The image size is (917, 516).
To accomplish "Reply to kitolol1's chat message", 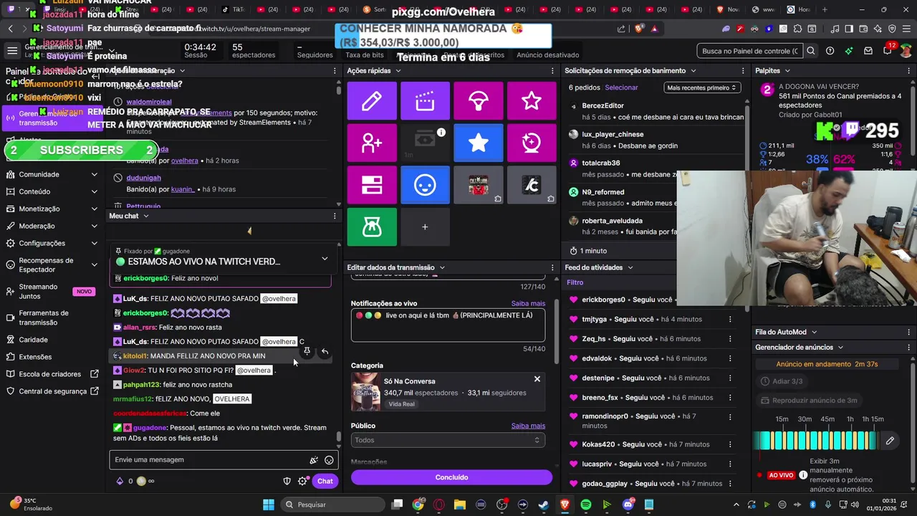I will pos(325,351).
